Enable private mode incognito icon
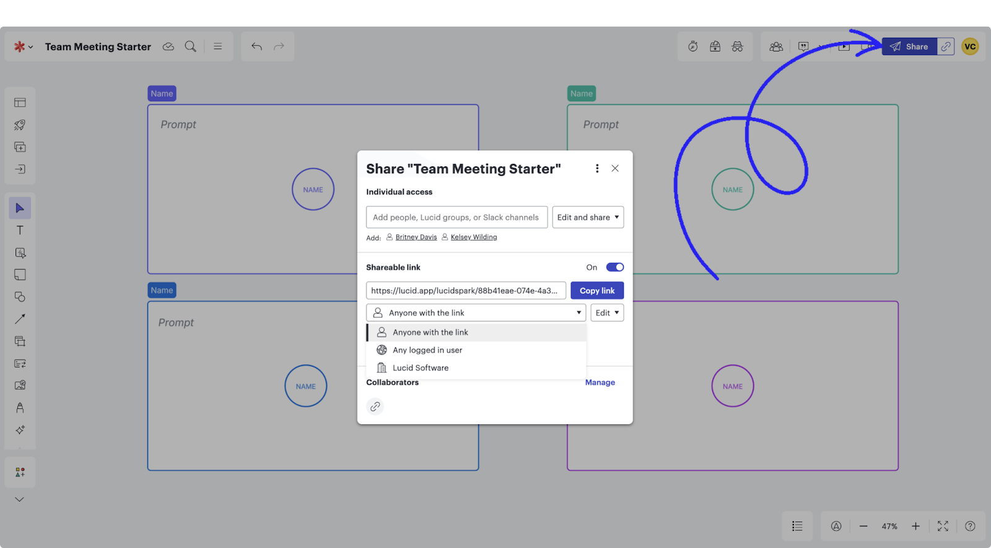 tap(738, 47)
